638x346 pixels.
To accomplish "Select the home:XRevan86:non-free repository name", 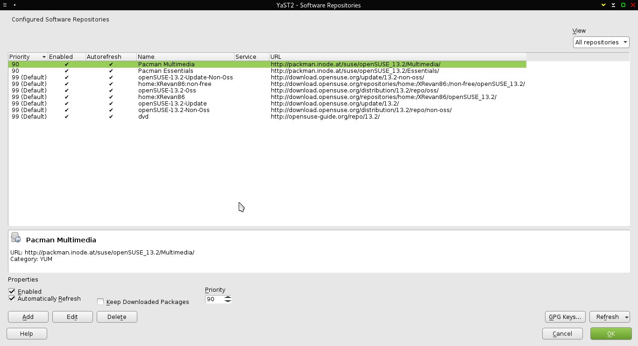I will [175, 84].
